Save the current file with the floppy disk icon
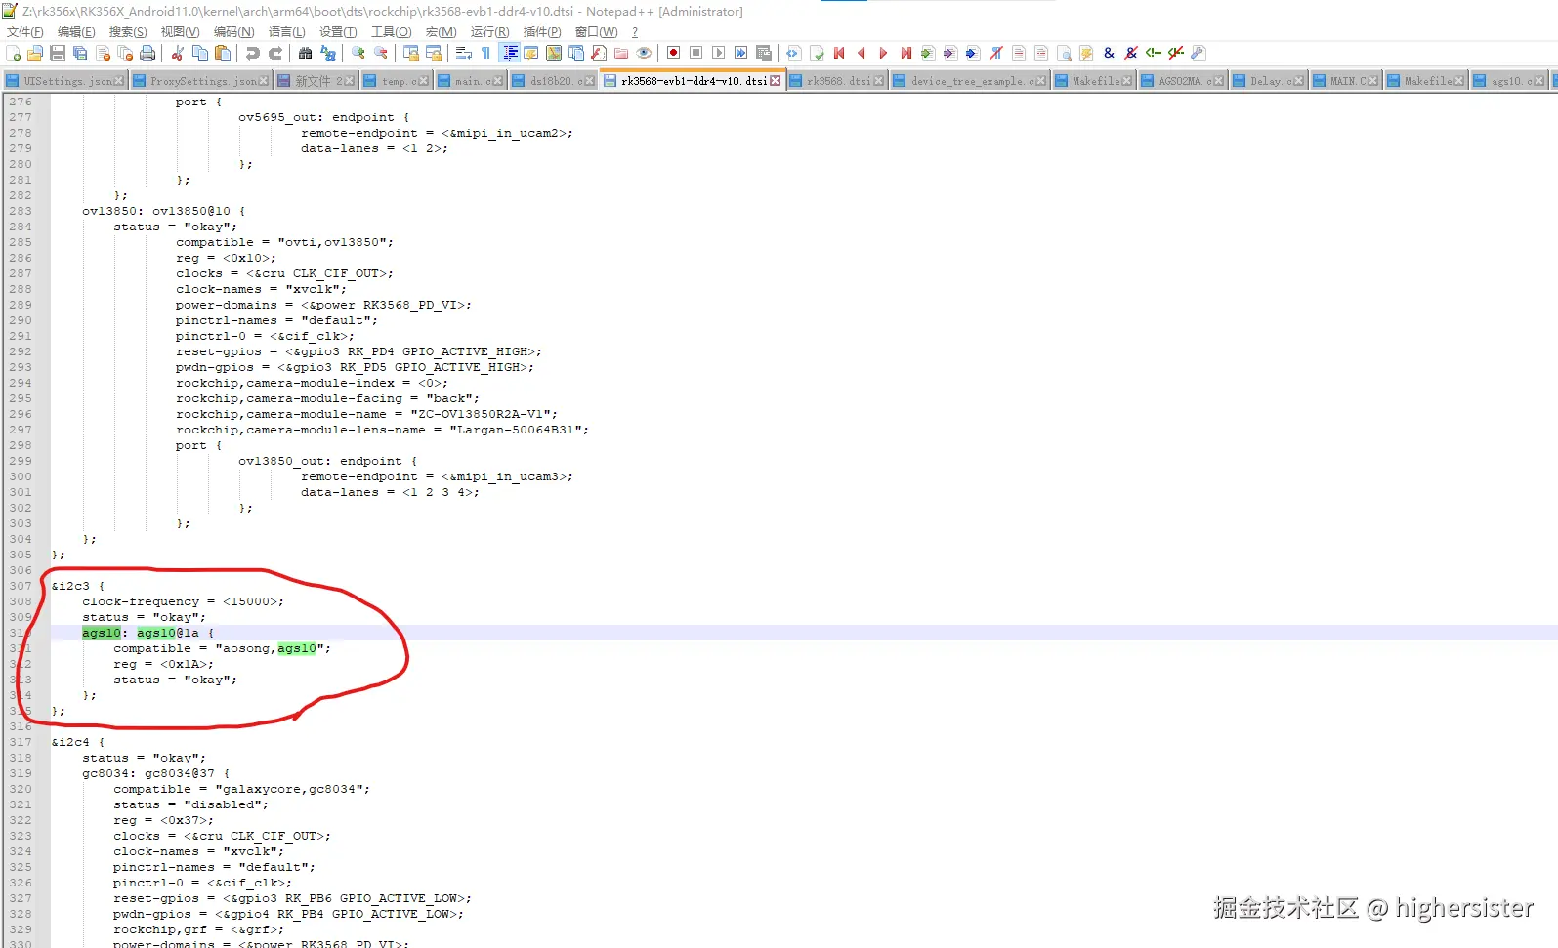 tap(58, 53)
